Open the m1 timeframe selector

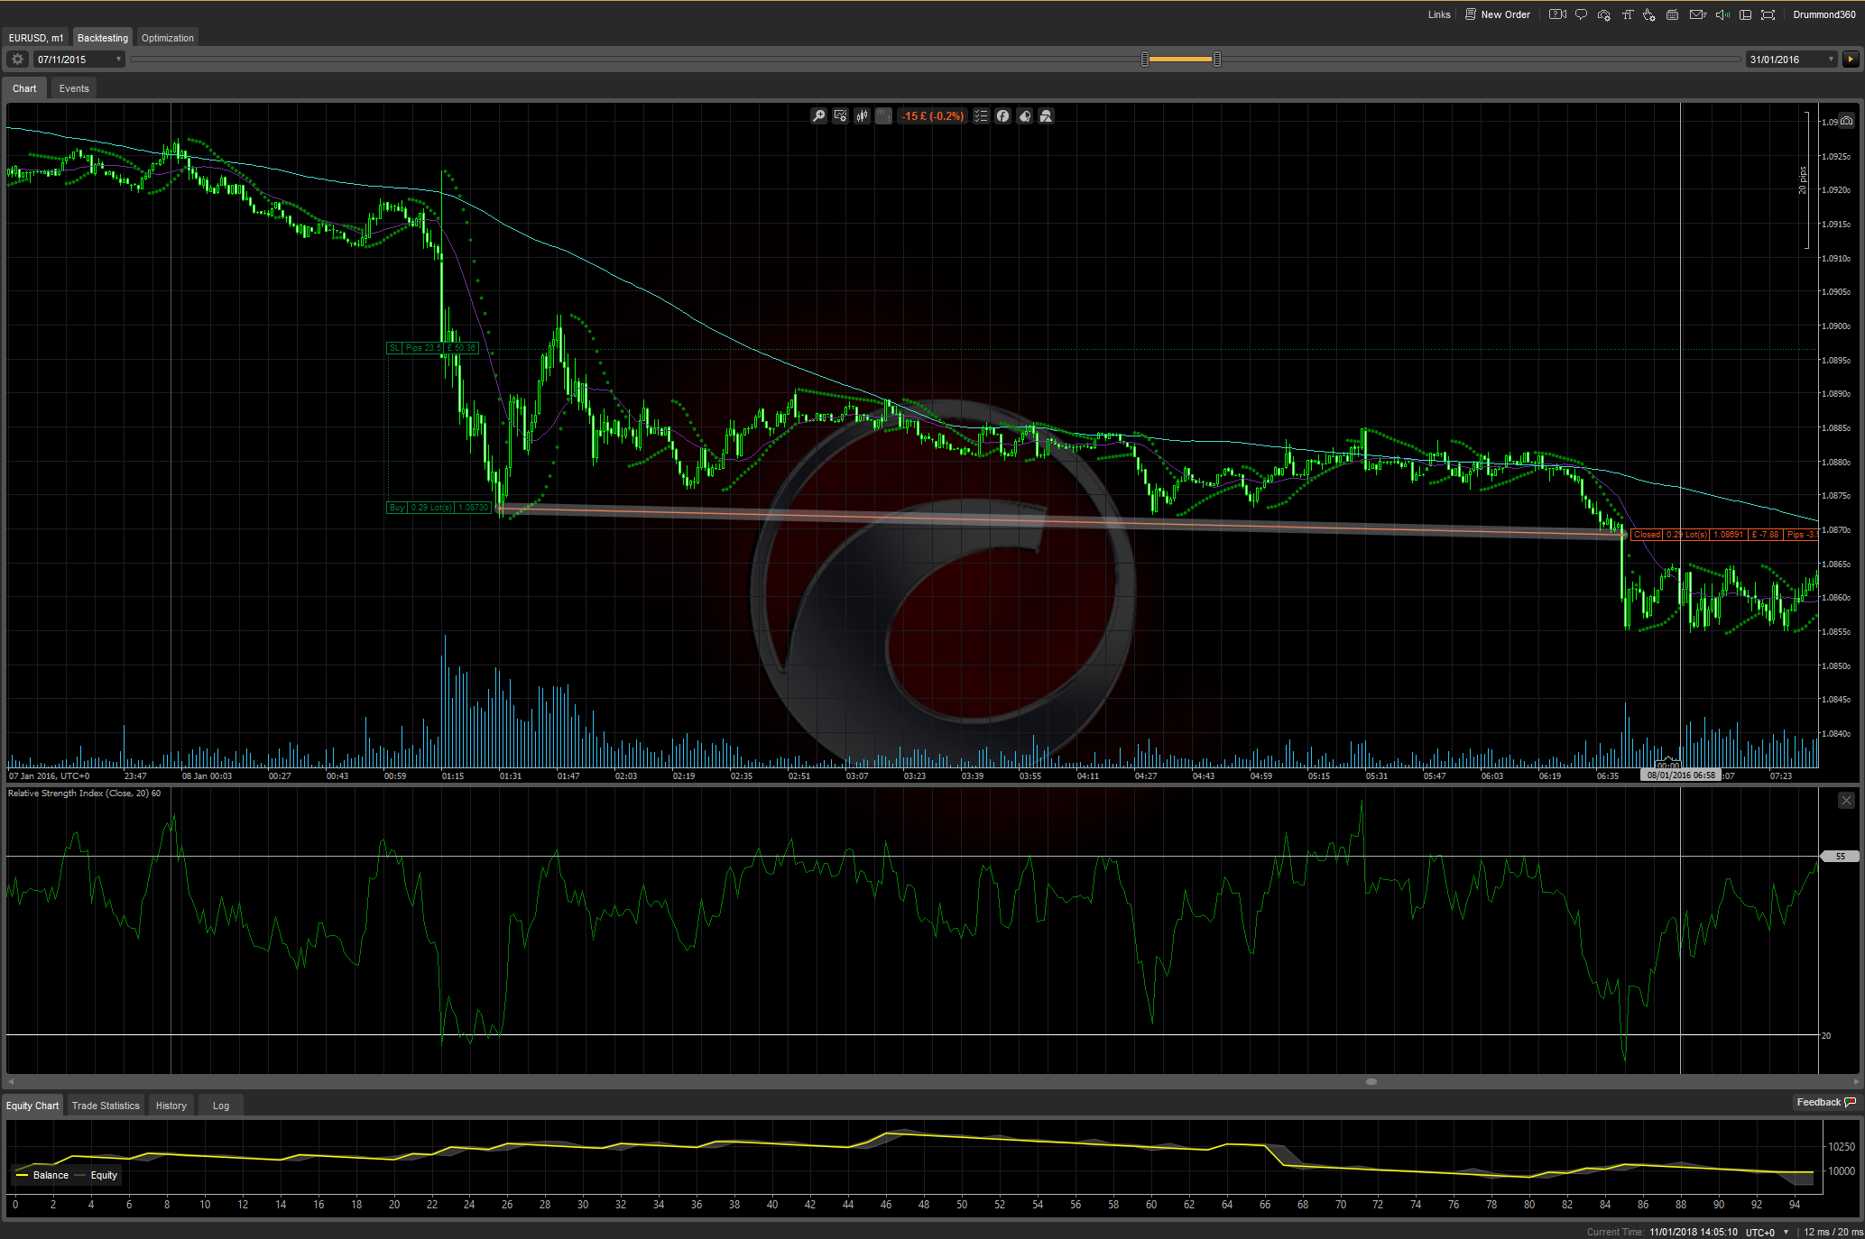point(883,116)
